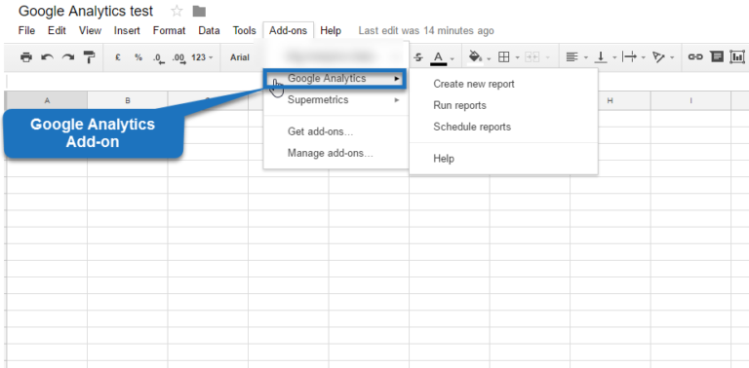Open the fill color dropdown arrow
The width and height of the screenshot is (749, 368).
point(489,58)
